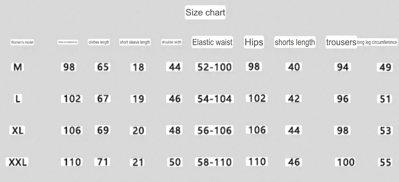Click the 54-104 waist cell

[x=214, y=99]
